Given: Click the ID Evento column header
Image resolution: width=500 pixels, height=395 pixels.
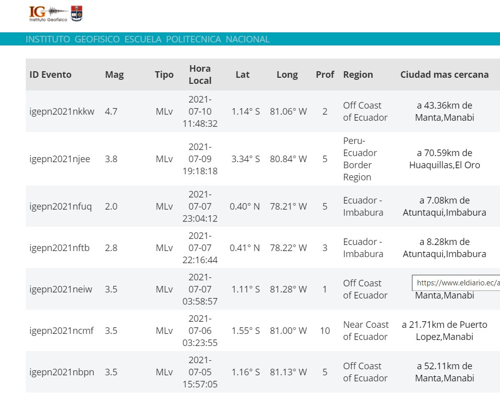Looking at the screenshot, I should point(51,74).
